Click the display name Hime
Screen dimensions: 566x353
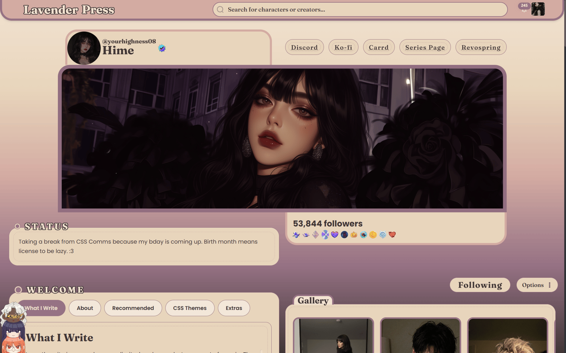[118, 51]
